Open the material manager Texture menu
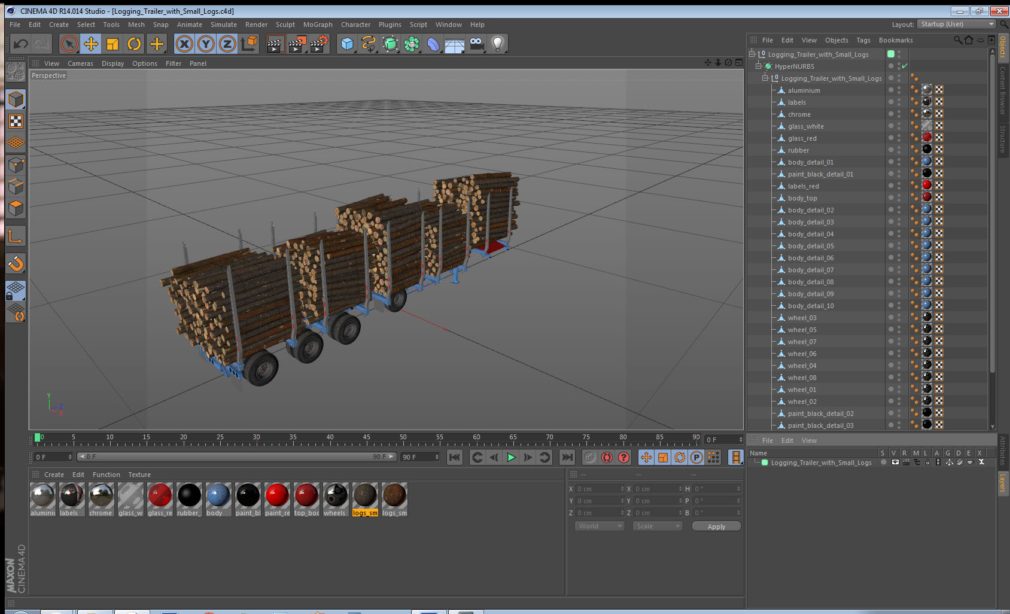The image size is (1010, 614). (x=139, y=475)
